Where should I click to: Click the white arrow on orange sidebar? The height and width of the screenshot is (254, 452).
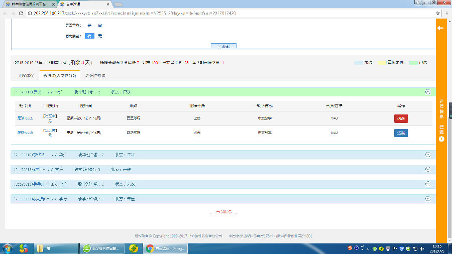click(x=440, y=28)
